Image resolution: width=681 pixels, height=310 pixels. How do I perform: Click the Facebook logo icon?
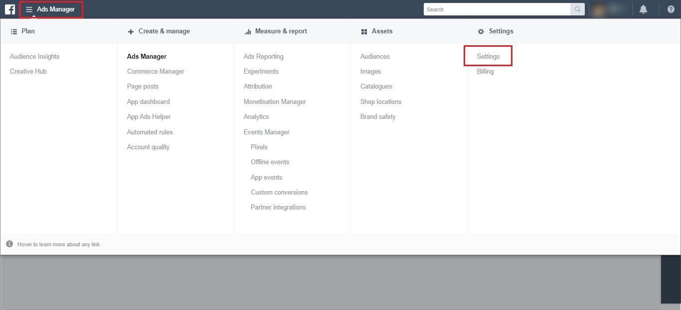coord(10,9)
